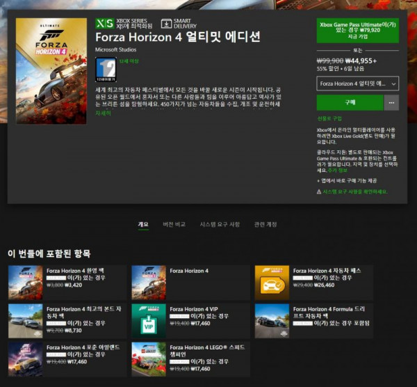Select the 개요 tab
The height and width of the screenshot is (387, 417).
(143, 224)
